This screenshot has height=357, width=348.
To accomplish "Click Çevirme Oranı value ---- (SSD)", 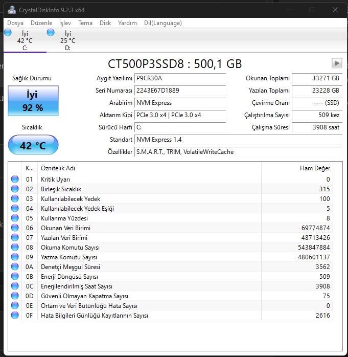I will coord(317,103).
